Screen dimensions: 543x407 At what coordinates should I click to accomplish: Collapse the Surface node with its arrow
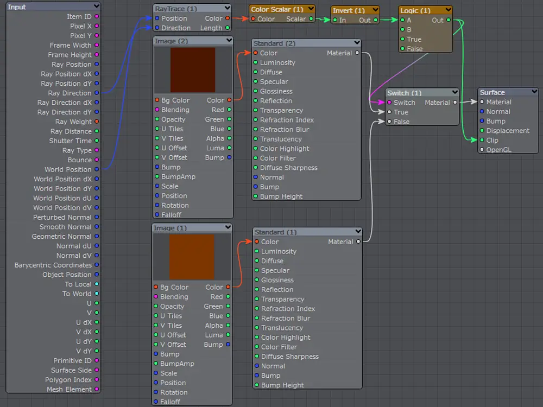tap(534, 92)
